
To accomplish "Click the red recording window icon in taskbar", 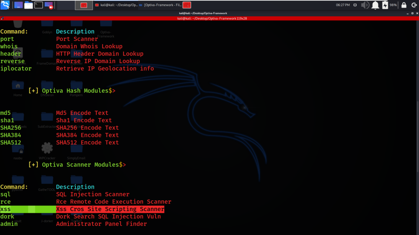I will point(187,5).
